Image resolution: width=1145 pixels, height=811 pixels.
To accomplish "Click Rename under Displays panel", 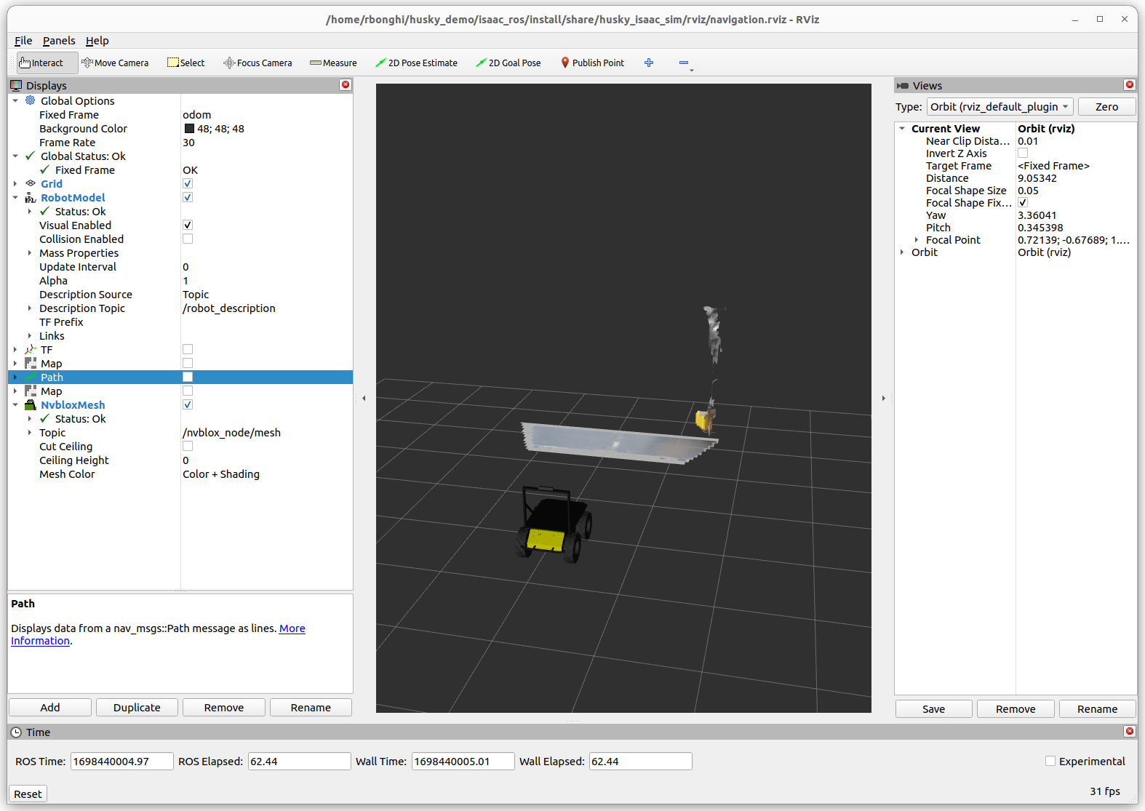I will [x=311, y=708].
